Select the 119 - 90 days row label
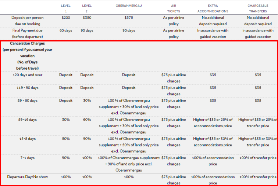Image resolution: width=278 pixels, height=186 pixels. [x=28, y=88]
